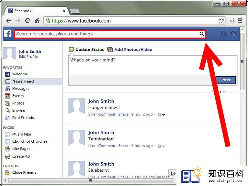Screen dimensions: 248x186
Task: Open the chat online status icon
Action: click(x=173, y=174)
